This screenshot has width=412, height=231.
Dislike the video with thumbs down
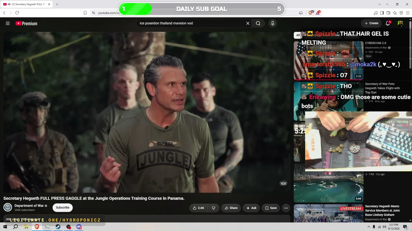[x=213, y=208]
